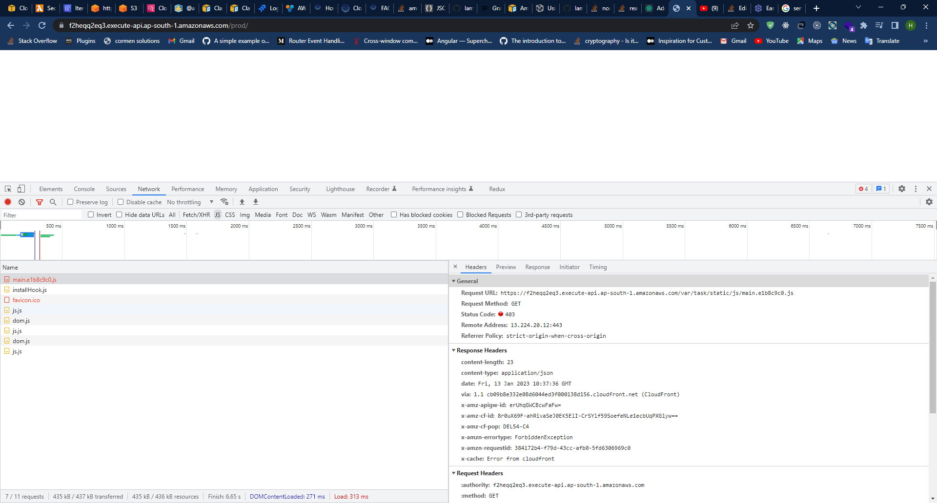Open network conditions wifi icon

[x=224, y=202]
